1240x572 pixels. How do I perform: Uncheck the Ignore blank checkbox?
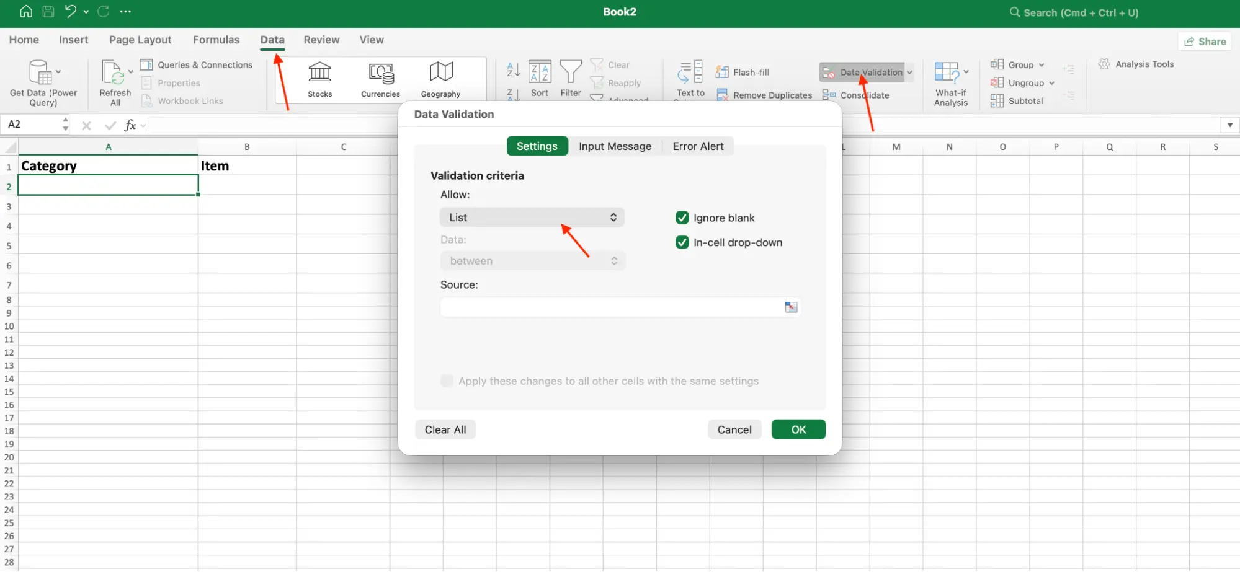click(682, 218)
